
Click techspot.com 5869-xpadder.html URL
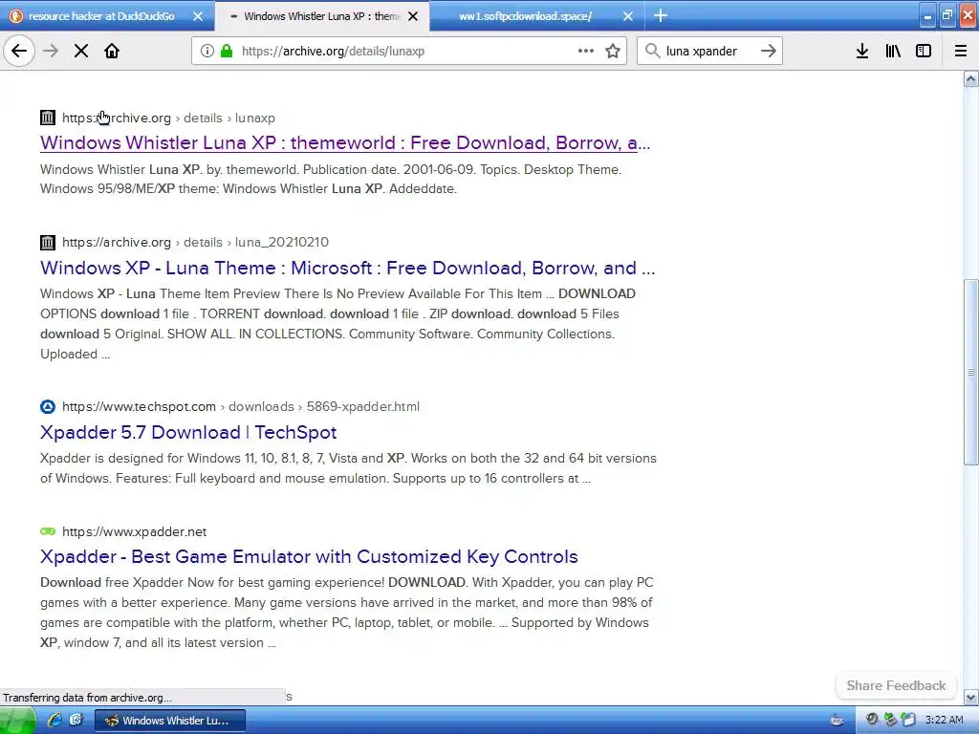[241, 407]
